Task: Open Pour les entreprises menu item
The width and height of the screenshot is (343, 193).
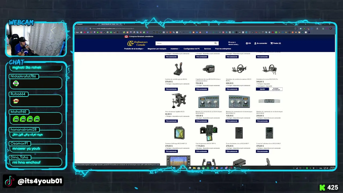Action: coord(223,49)
